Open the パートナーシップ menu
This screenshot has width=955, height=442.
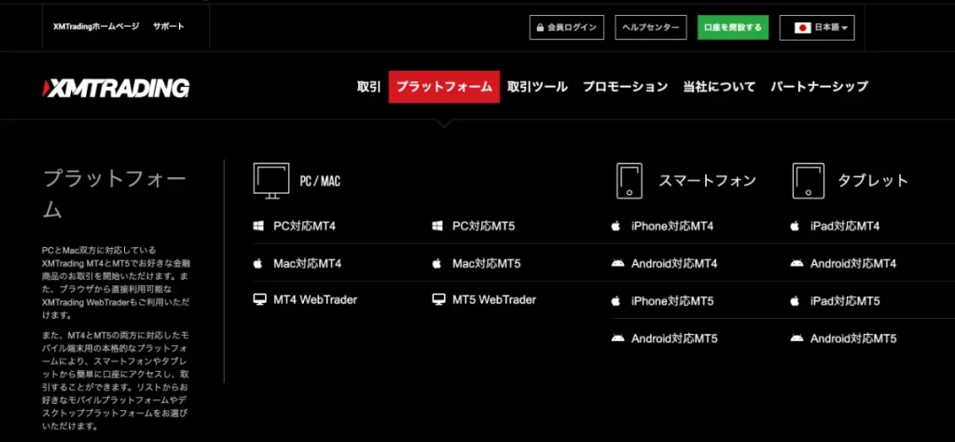[819, 87]
